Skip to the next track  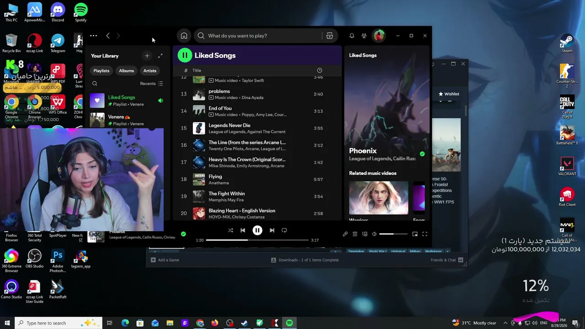pyautogui.click(x=272, y=231)
